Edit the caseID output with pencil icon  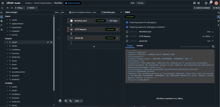tap(48, 42)
